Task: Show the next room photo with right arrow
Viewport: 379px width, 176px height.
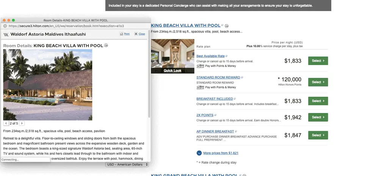Action: (22, 123)
